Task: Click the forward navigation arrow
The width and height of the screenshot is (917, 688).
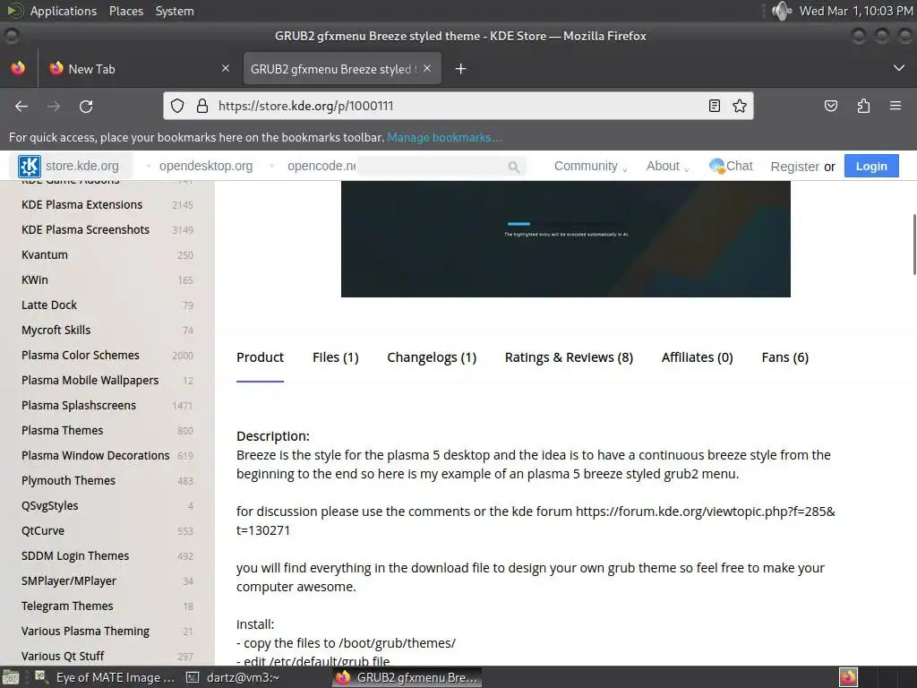Action: 54,106
